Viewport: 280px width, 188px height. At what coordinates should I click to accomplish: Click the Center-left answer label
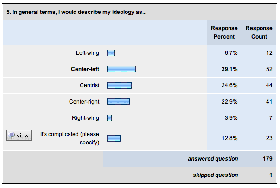tap(85, 69)
